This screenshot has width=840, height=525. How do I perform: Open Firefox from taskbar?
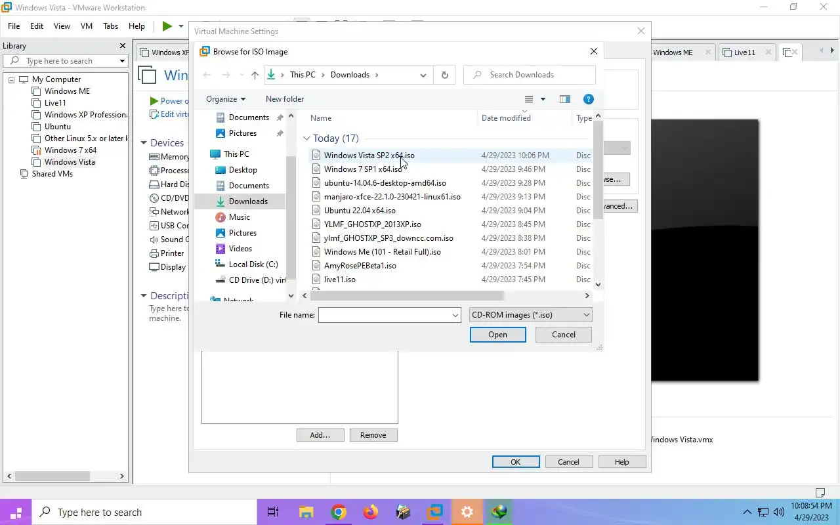(371, 512)
